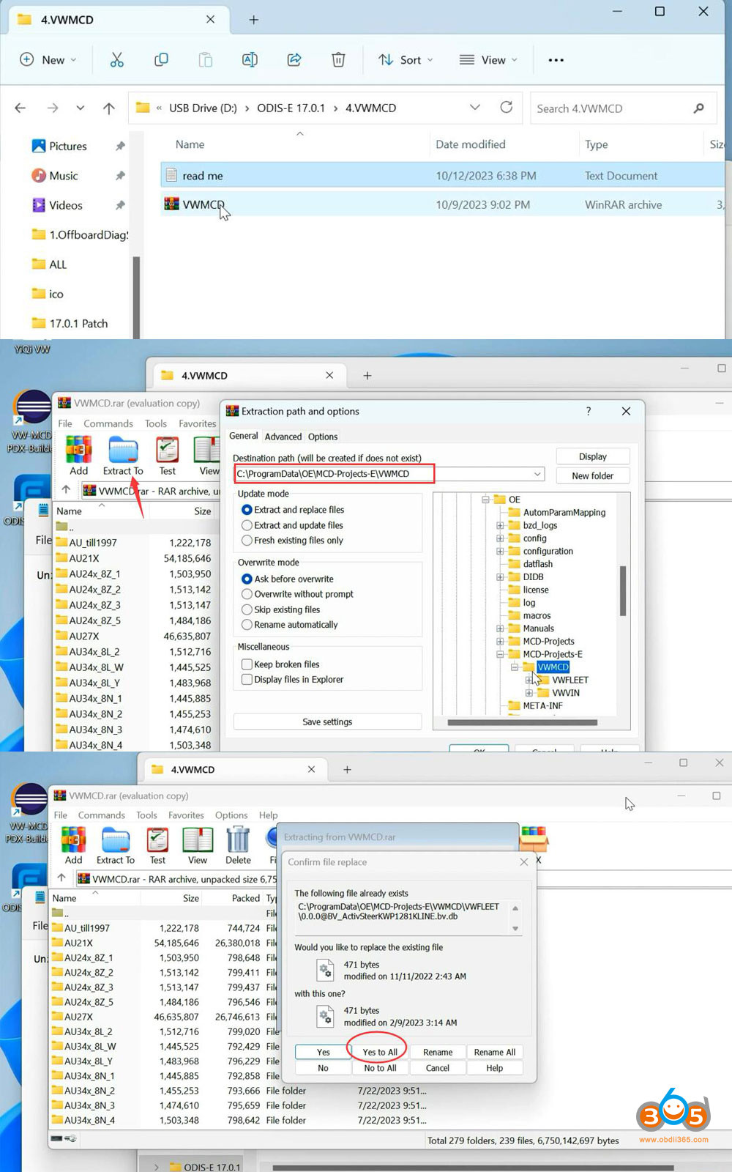Click Add in WinRAR behind the Extraction path dialog
The image size is (732, 1172).
79,456
